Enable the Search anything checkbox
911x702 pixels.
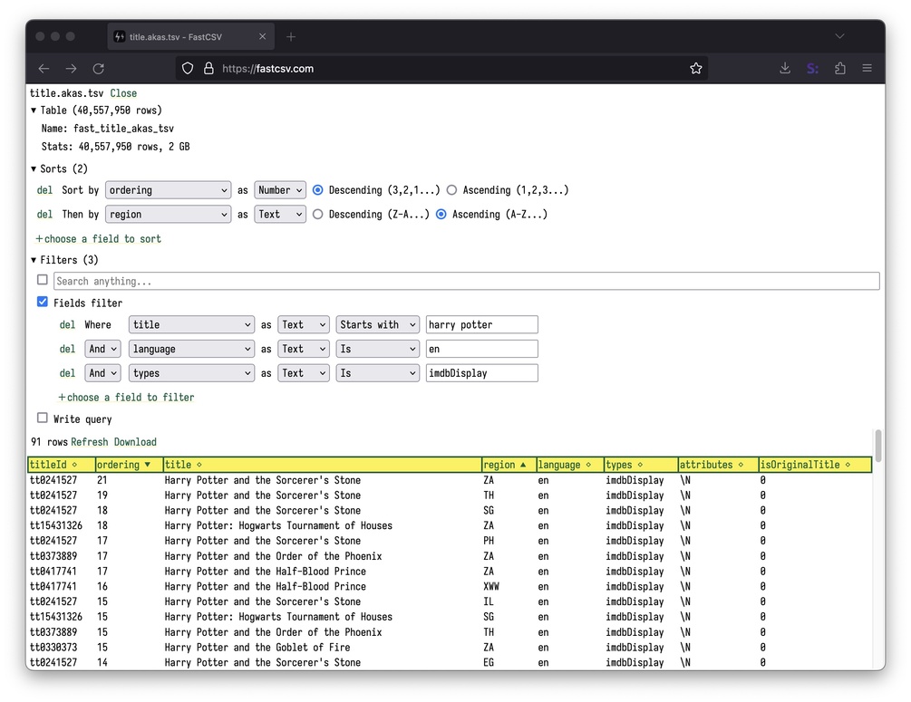[43, 280]
